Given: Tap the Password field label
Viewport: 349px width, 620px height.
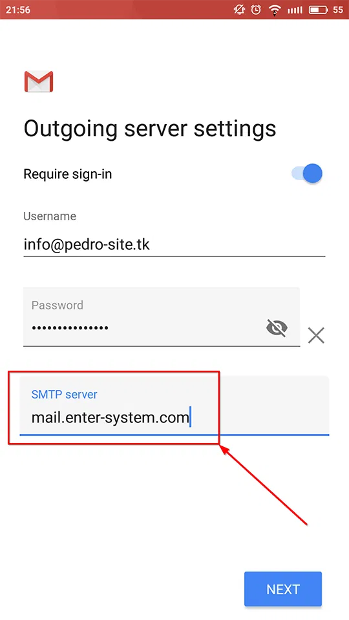Looking at the screenshot, I should [58, 305].
